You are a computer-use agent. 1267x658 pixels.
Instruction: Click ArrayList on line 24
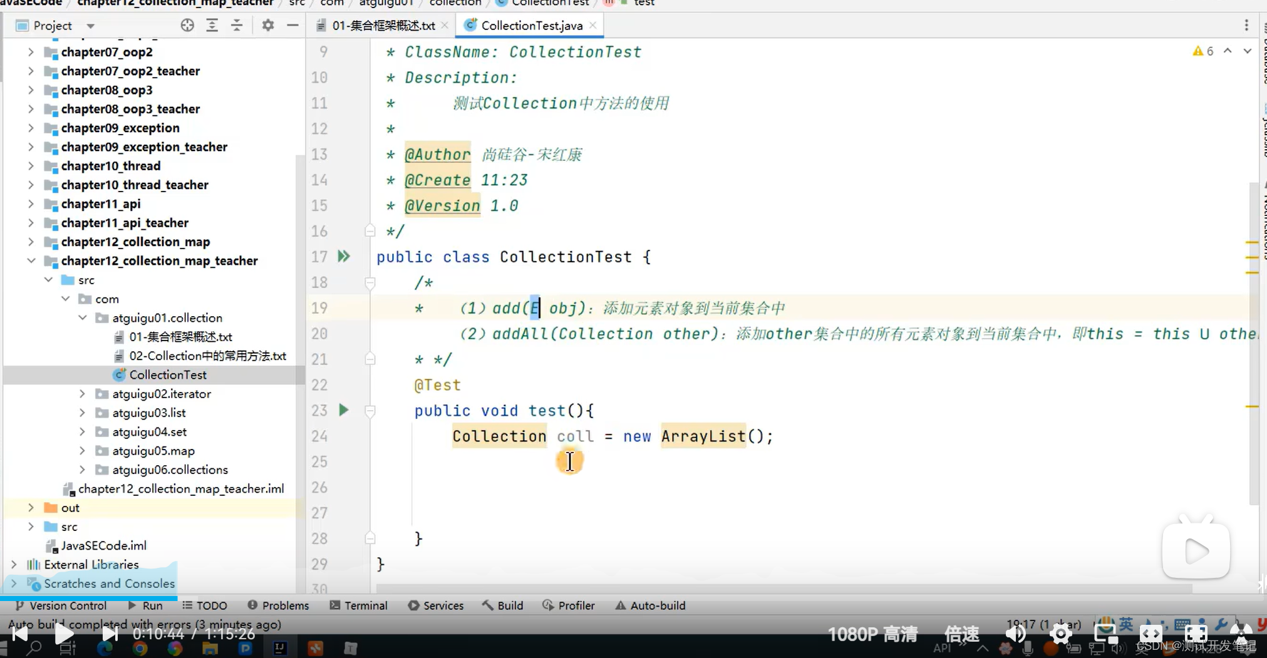pos(703,436)
